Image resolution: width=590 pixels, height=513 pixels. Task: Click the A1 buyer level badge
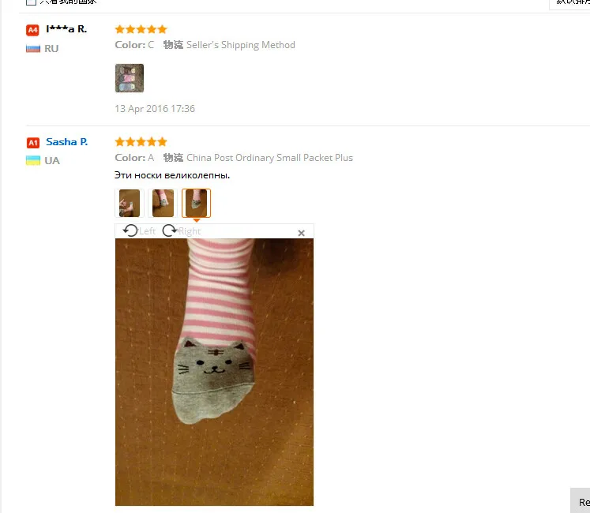32,143
